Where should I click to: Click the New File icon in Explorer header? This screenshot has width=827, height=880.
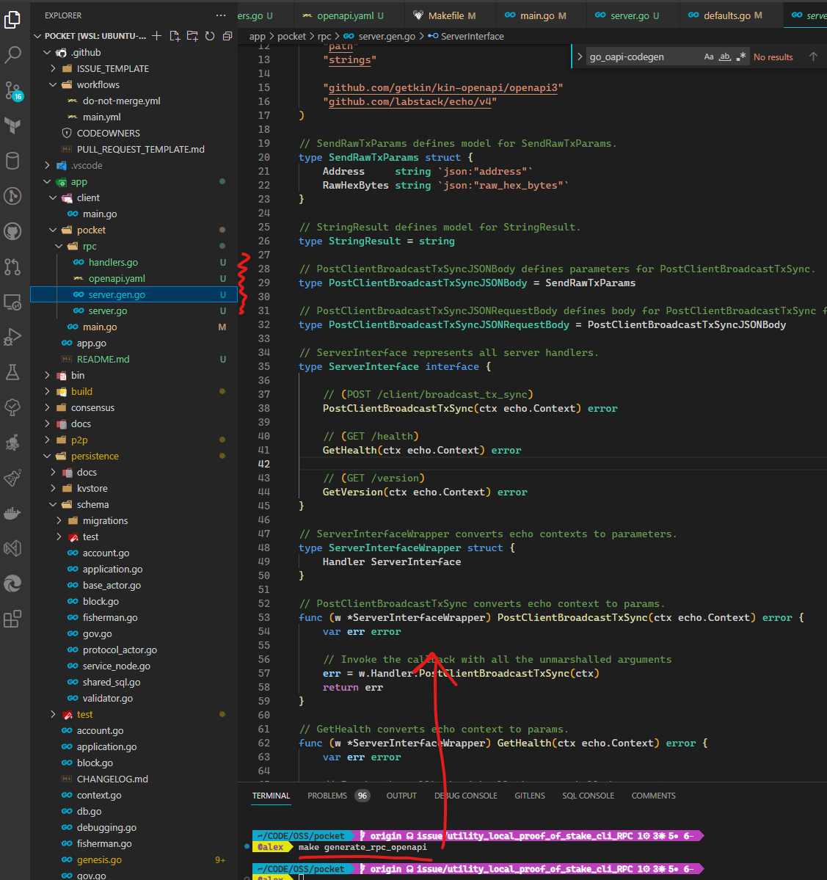175,36
